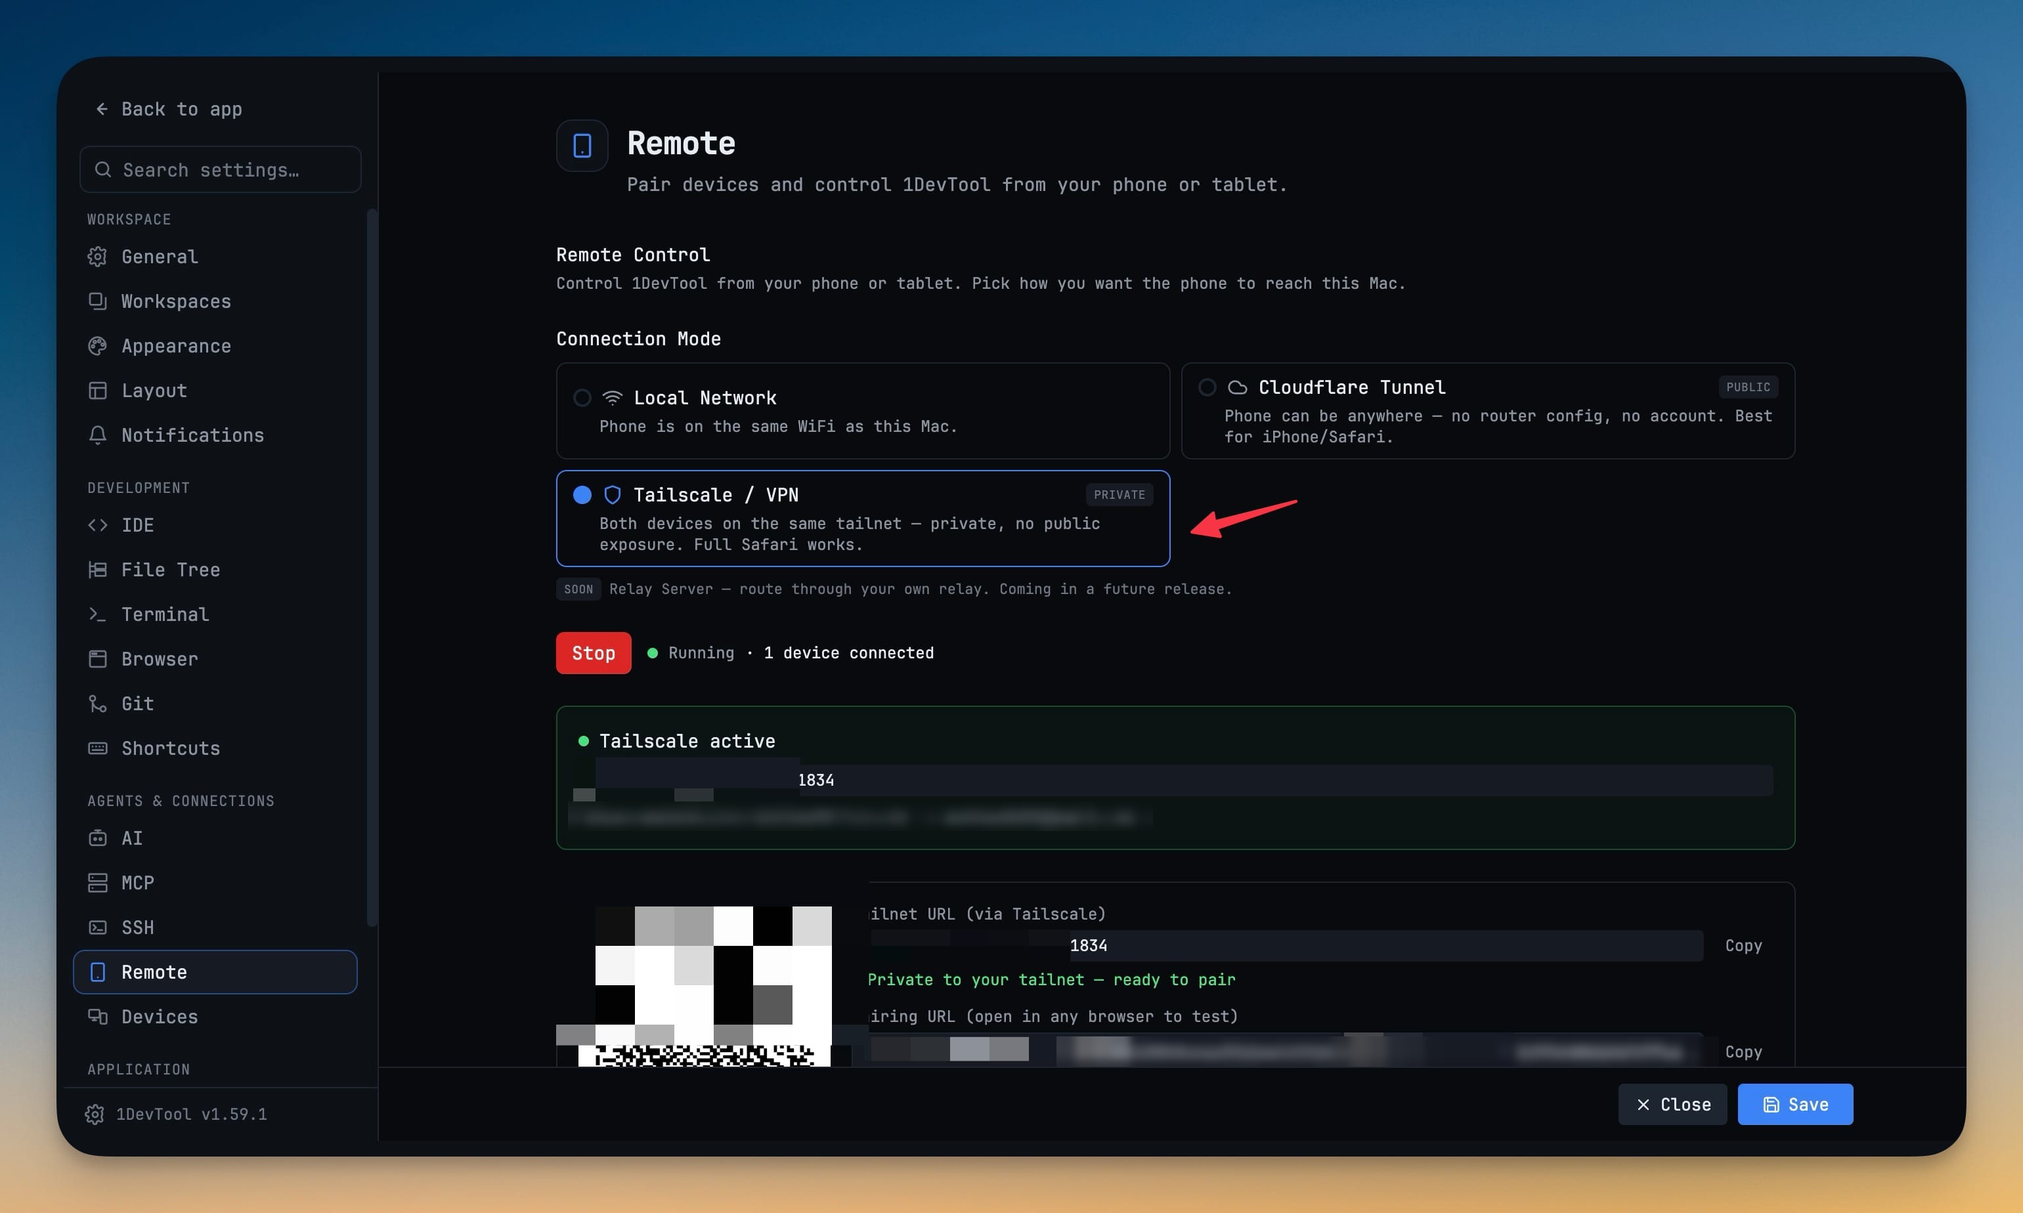
Task: Click the '1DevTool v1.59.1' version text
Action: [190, 1114]
